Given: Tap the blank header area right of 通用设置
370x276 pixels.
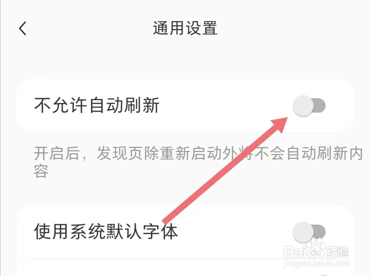Looking at the screenshot, I should pos(293,28).
